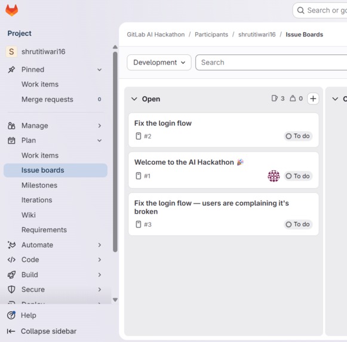Click the Code brackets icon
Screen dimensions: 347x342
11,260
